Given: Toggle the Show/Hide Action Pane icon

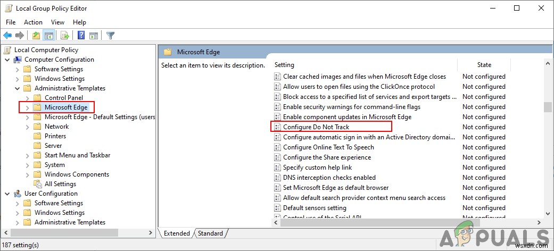Looking at the screenshot, I should tap(94, 36).
